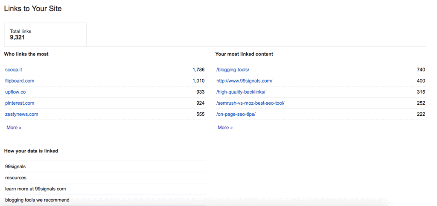
Task: Click the flipboard.com link
Action: [20, 80]
